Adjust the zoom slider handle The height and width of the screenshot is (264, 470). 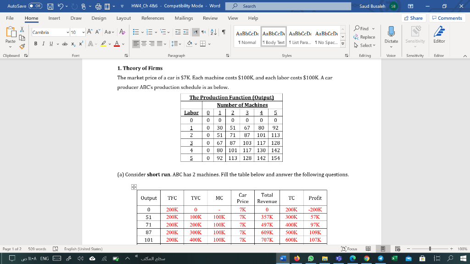click(x=430, y=249)
